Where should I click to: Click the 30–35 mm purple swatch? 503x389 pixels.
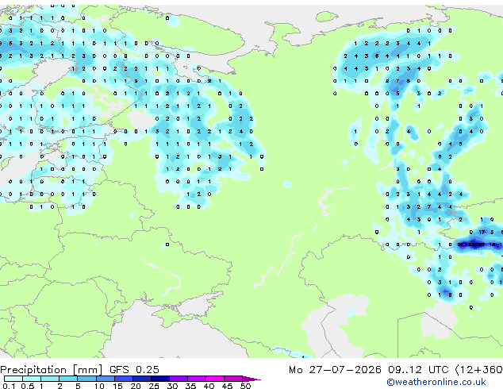click(179, 379)
